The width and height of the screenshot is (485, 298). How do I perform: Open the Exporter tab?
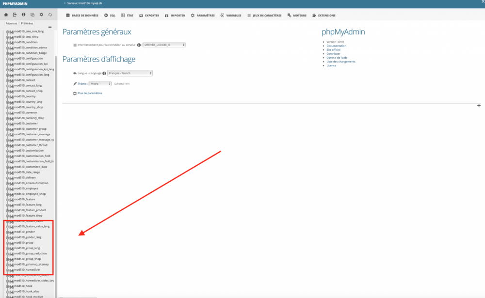[149, 16]
